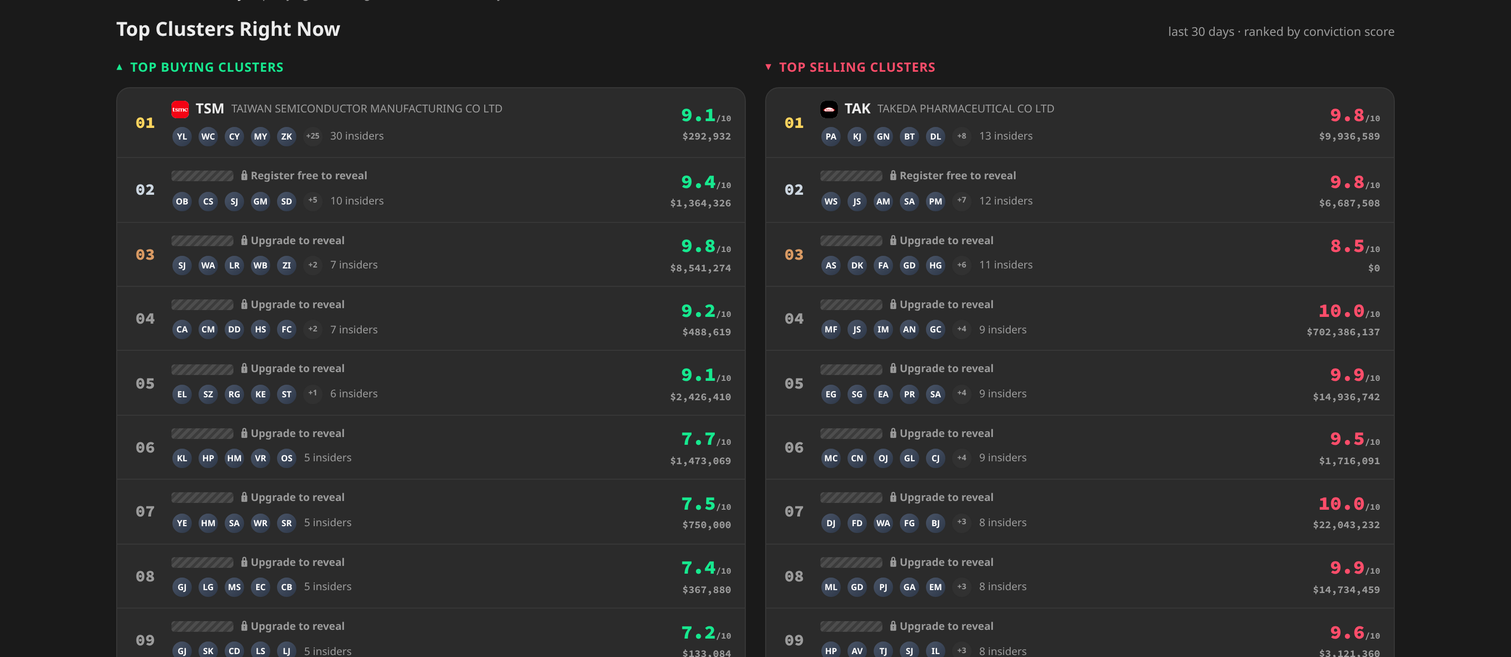
Task: Click the ZK insider avatar in TSM row
Action: (x=286, y=137)
